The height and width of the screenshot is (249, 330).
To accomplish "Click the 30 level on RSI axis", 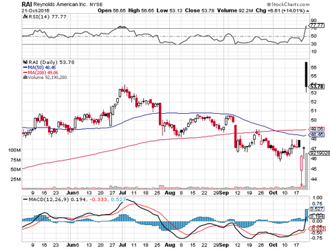I will click(314, 44).
